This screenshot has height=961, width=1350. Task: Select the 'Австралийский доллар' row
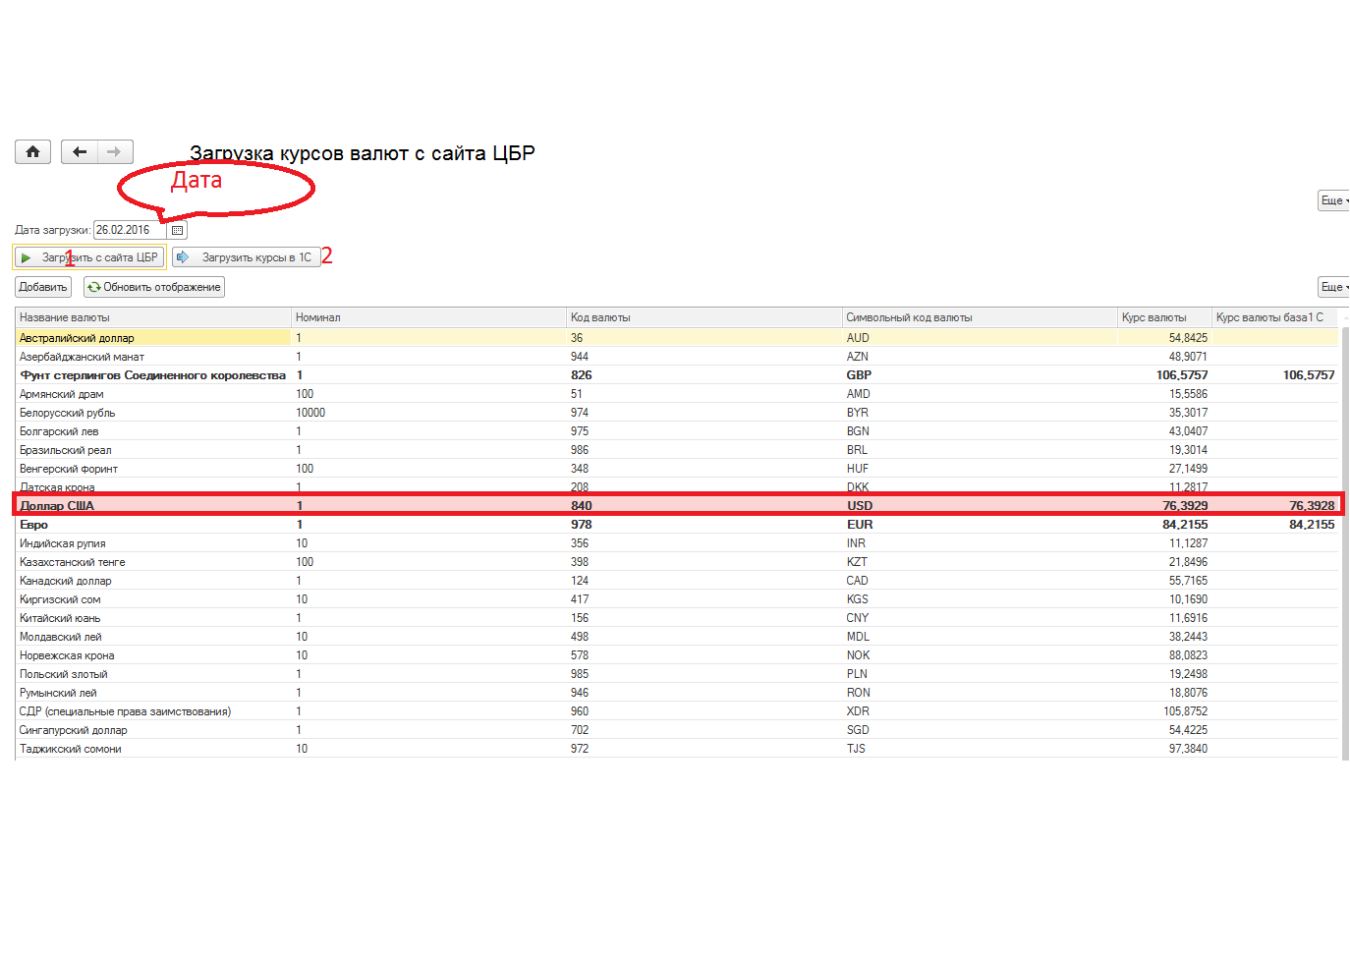click(x=677, y=338)
